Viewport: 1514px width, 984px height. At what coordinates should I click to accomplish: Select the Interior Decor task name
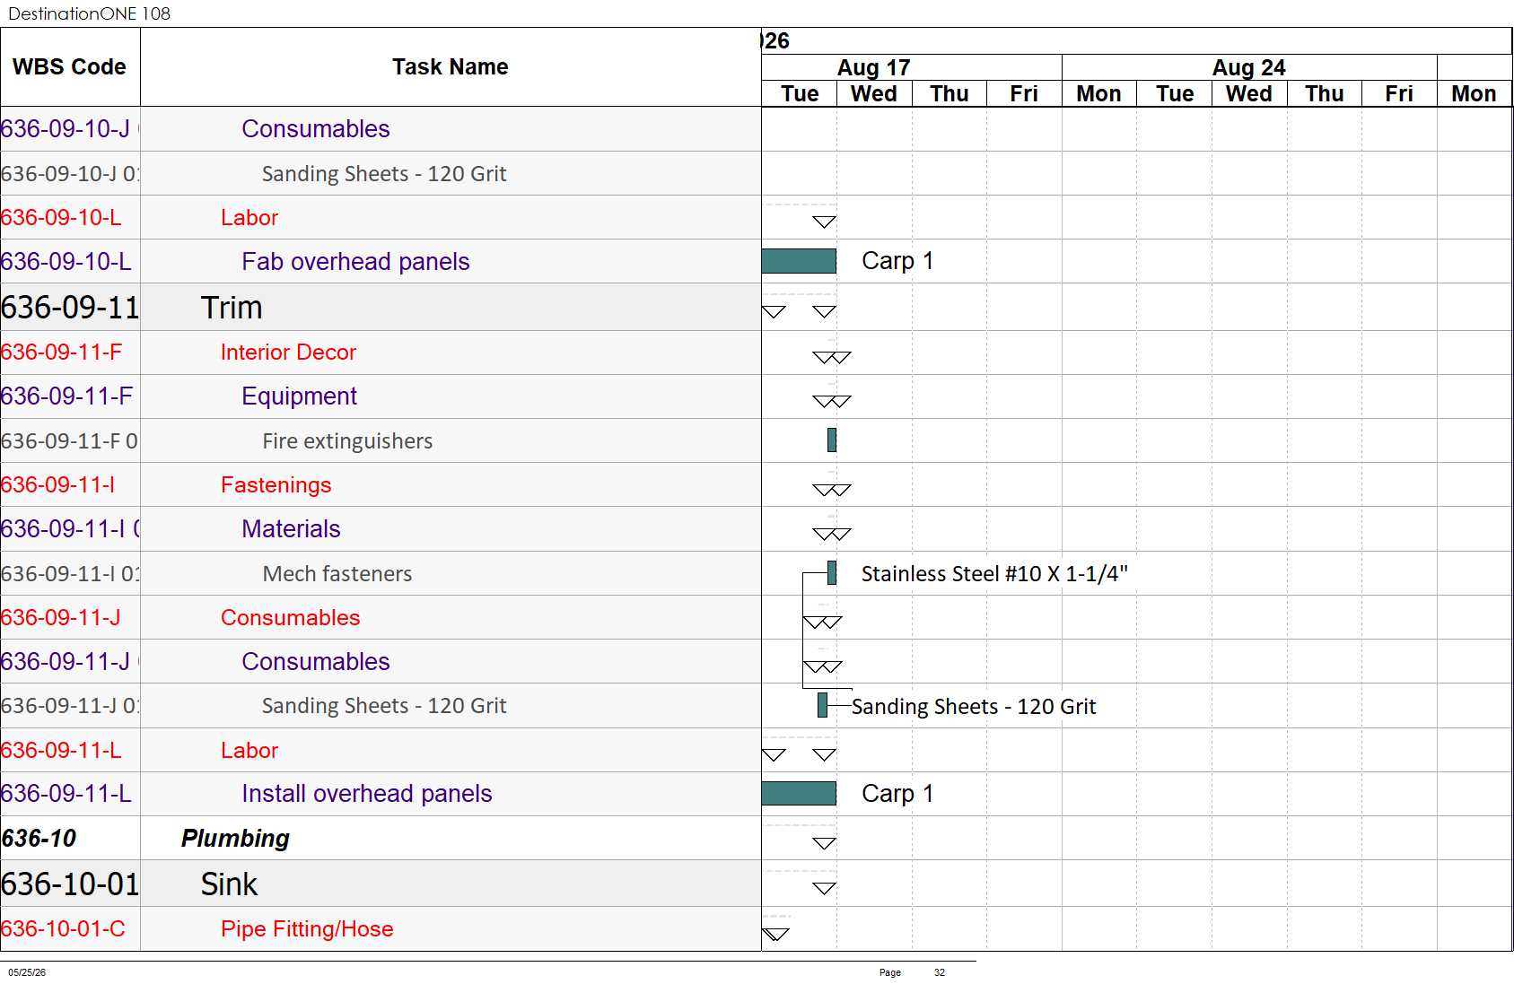288,352
